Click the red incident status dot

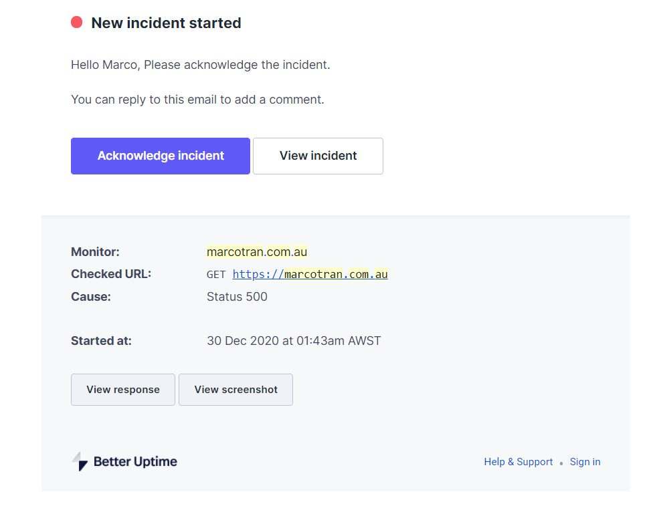coord(77,22)
